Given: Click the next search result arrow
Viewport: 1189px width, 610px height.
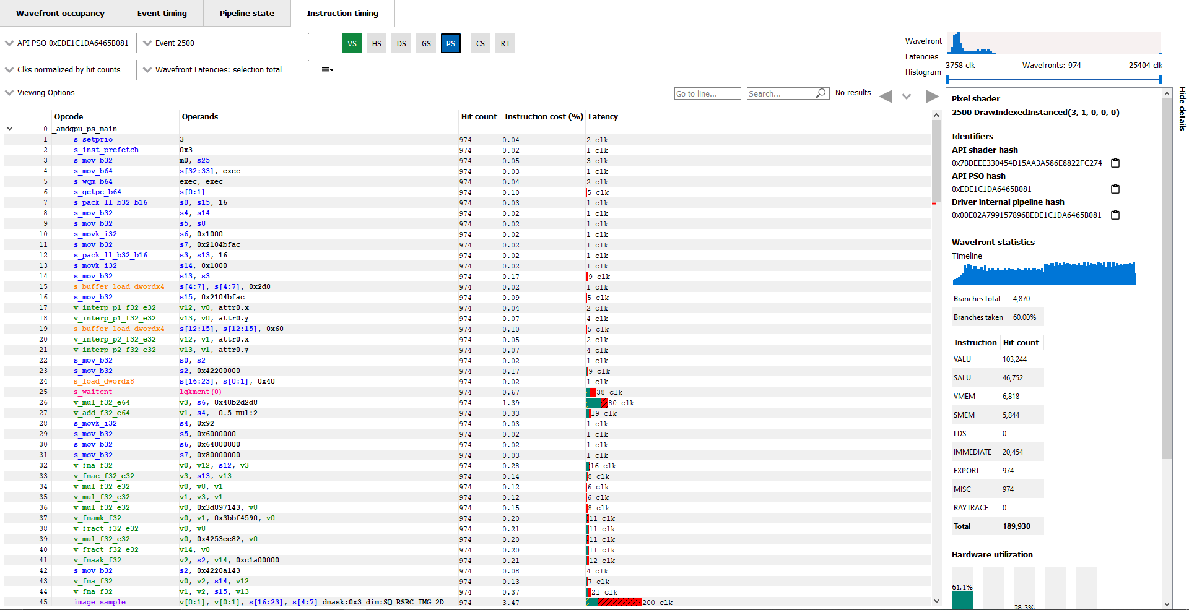Looking at the screenshot, I should (933, 97).
